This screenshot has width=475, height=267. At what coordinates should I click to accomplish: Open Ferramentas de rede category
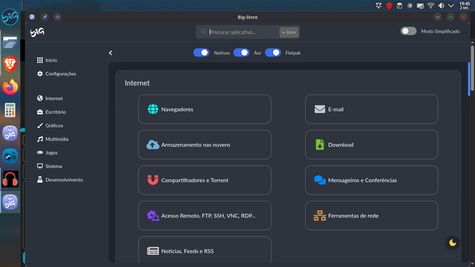(x=371, y=216)
